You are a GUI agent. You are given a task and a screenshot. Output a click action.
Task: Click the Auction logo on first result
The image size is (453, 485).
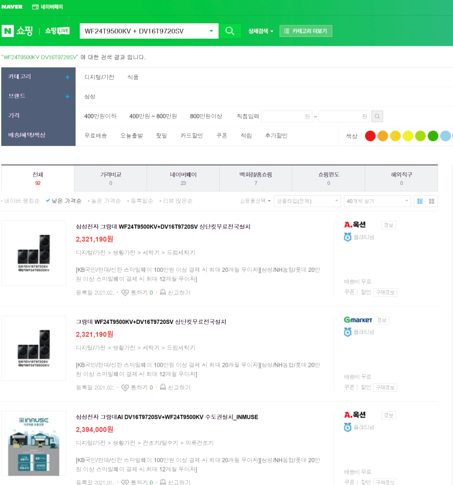[355, 224]
